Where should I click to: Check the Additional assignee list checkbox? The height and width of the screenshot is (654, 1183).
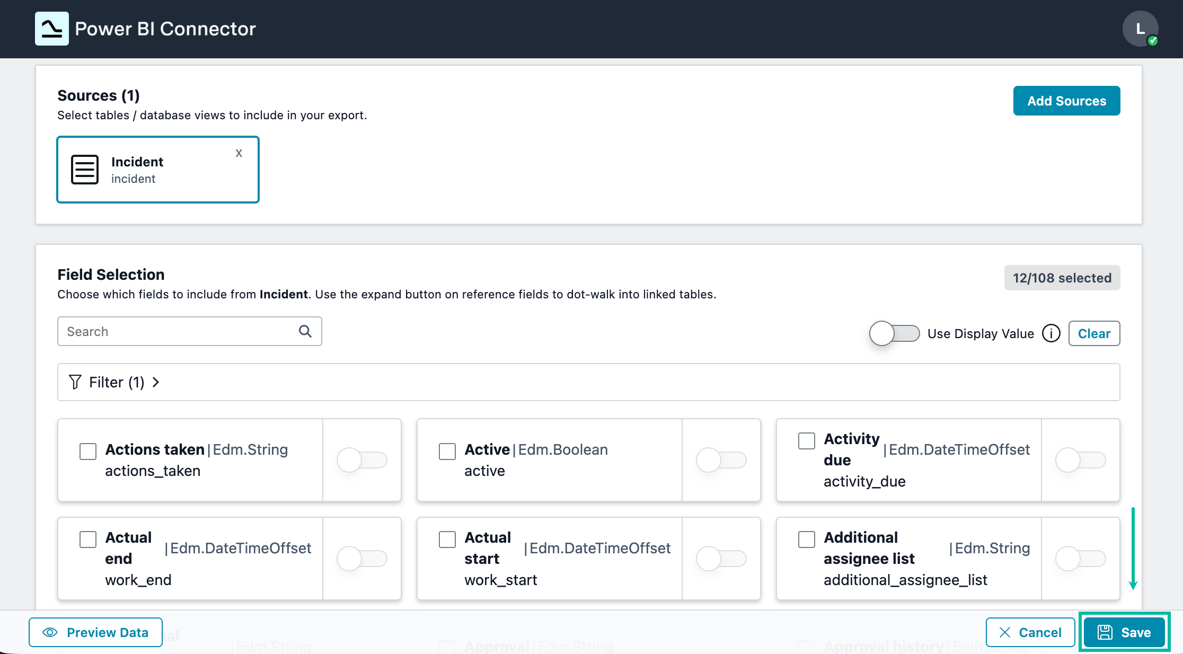(x=807, y=540)
